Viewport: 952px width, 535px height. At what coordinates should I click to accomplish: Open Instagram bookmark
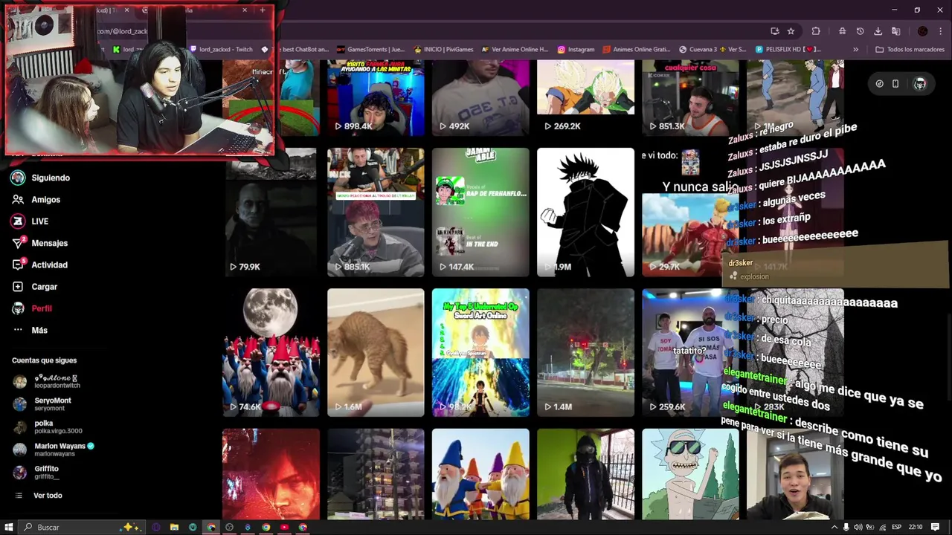(x=576, y=49)
